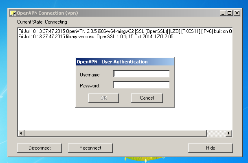This screenshot has width=248, height=163.
Task: Click the OpenVPN padlock title bar icon
Action: [13, 13]
